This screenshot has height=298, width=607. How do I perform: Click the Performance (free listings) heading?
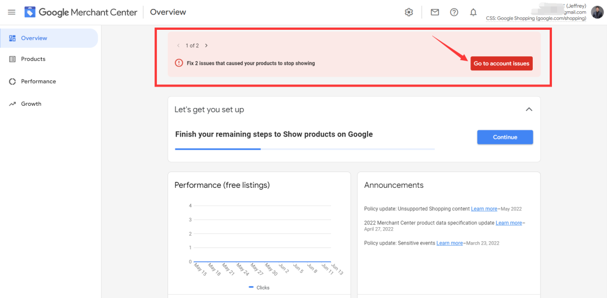click(222, 185)
